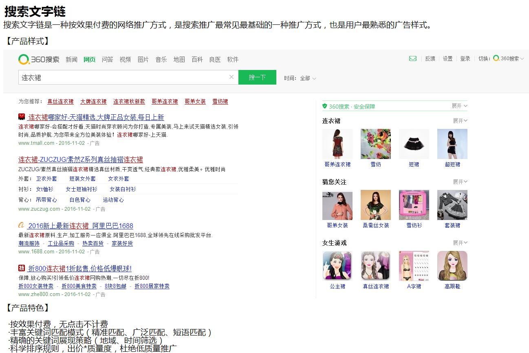
Task: Expand the 连衣裙 section via 展开
Action: coord(460,121)
